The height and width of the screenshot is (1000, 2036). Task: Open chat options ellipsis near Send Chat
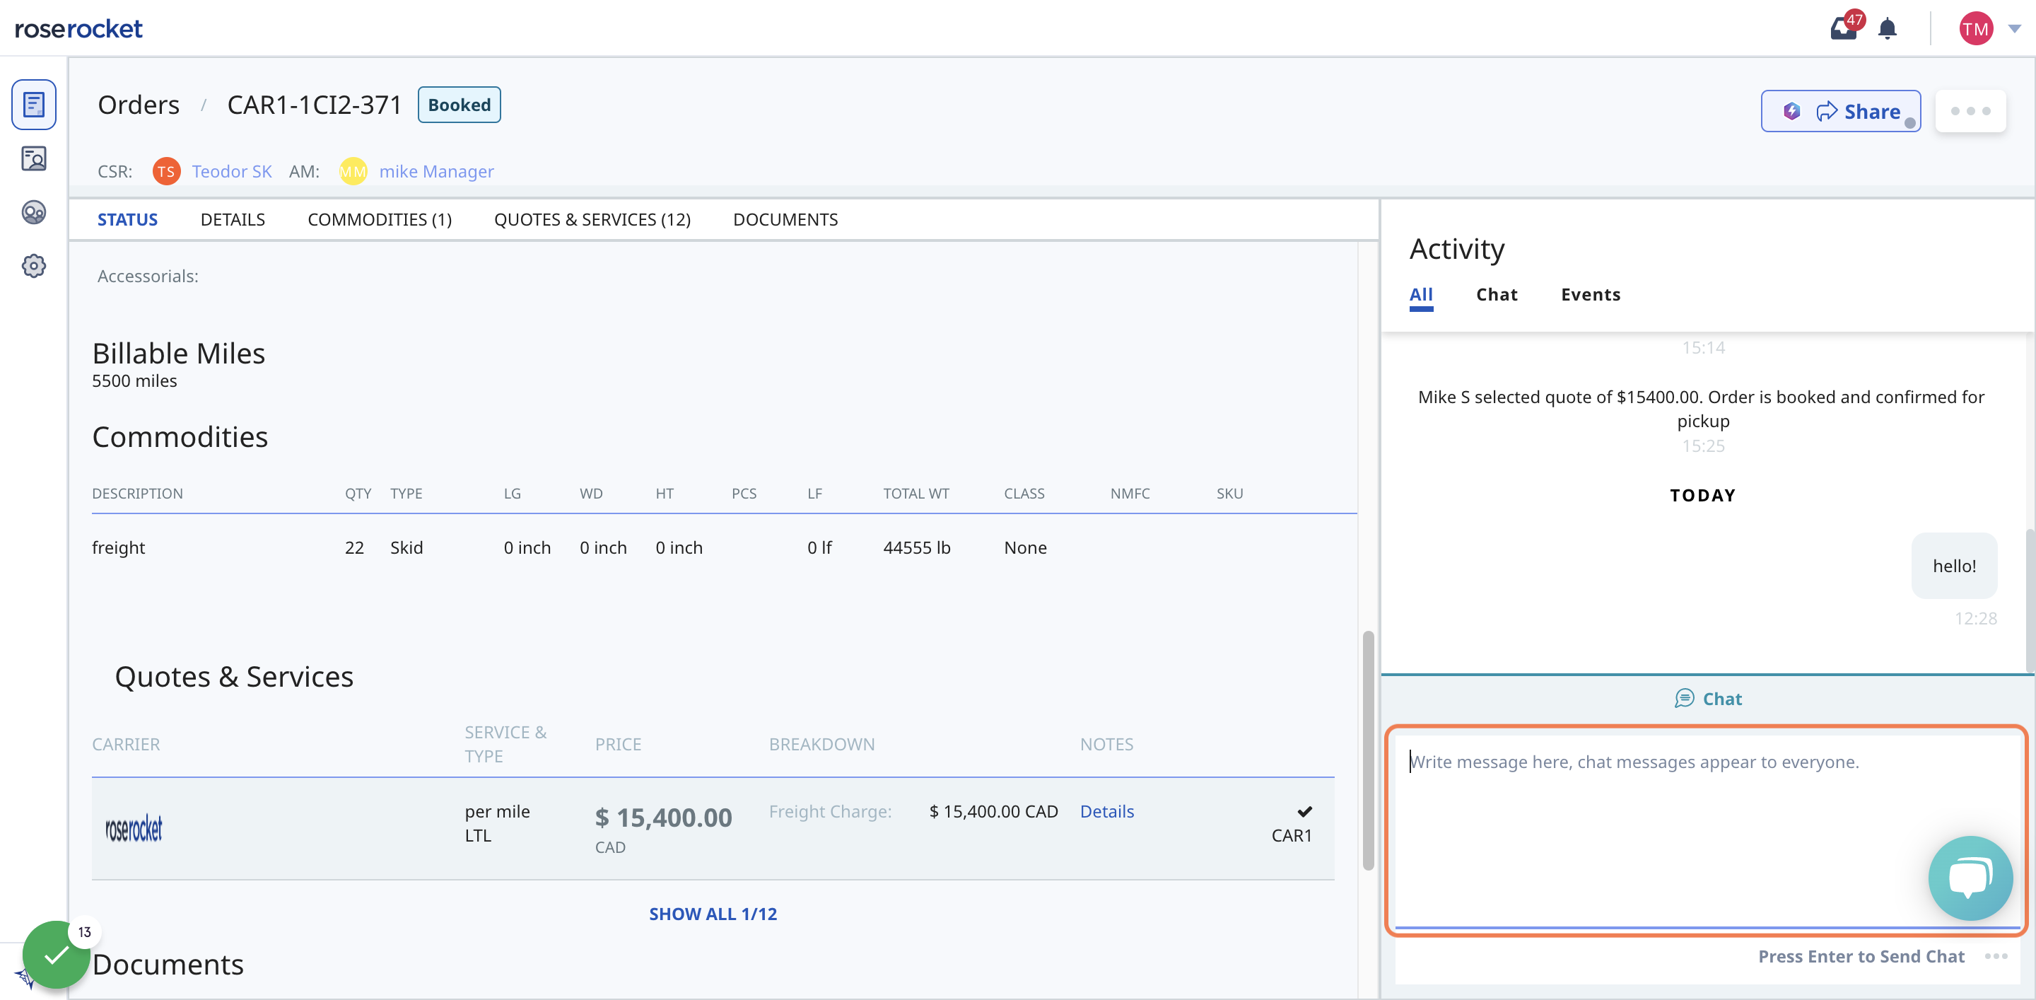point(1996,957)
